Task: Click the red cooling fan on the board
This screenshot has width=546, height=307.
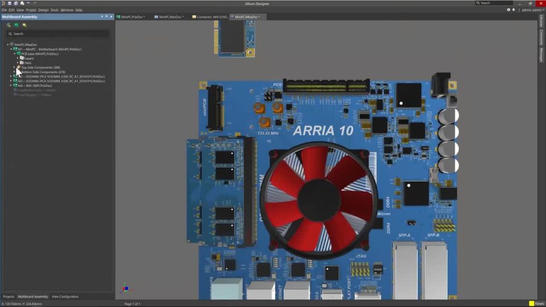Action: pos(318,200)
